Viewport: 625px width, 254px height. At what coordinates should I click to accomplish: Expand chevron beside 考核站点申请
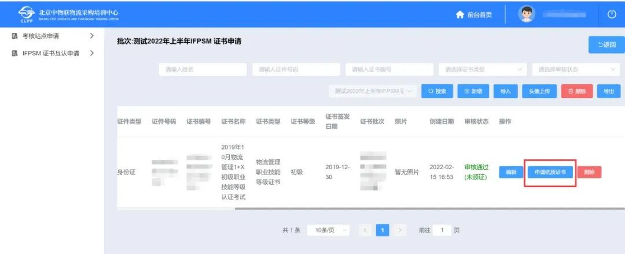coord(91,36)
